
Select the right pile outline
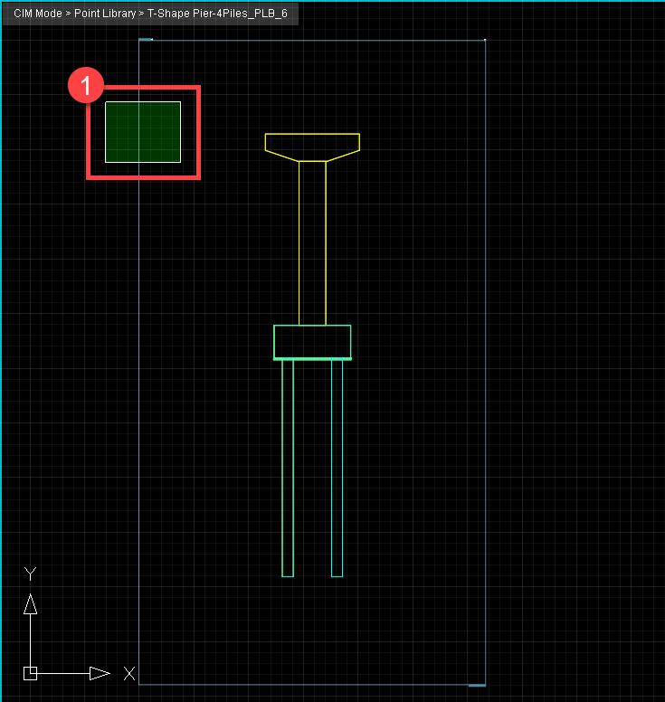pos(337,469)
